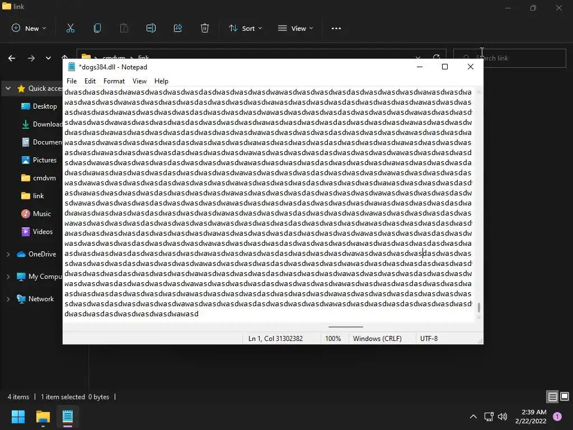Select Music in the navigation pane
The image size is (573, 430).
coord(35,214)
